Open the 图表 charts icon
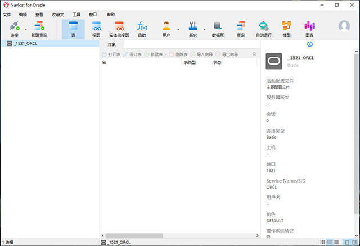 pos(309,29)
